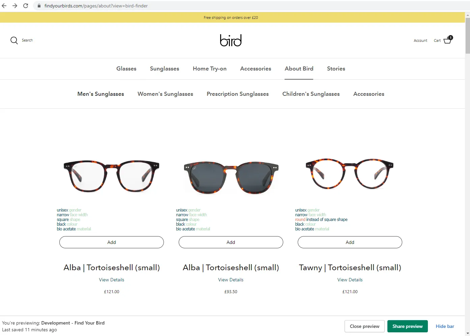Open the clear-lens Alba glasses image
The image size is (470, 336).
click(x=112, y=176)
